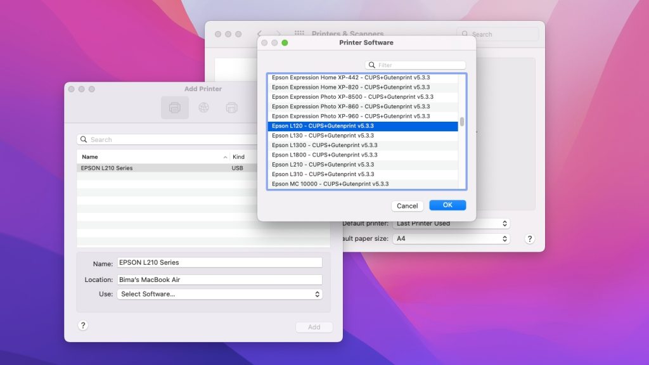Select Epson L1800 Gutenprint driver

tap(363, 155)
